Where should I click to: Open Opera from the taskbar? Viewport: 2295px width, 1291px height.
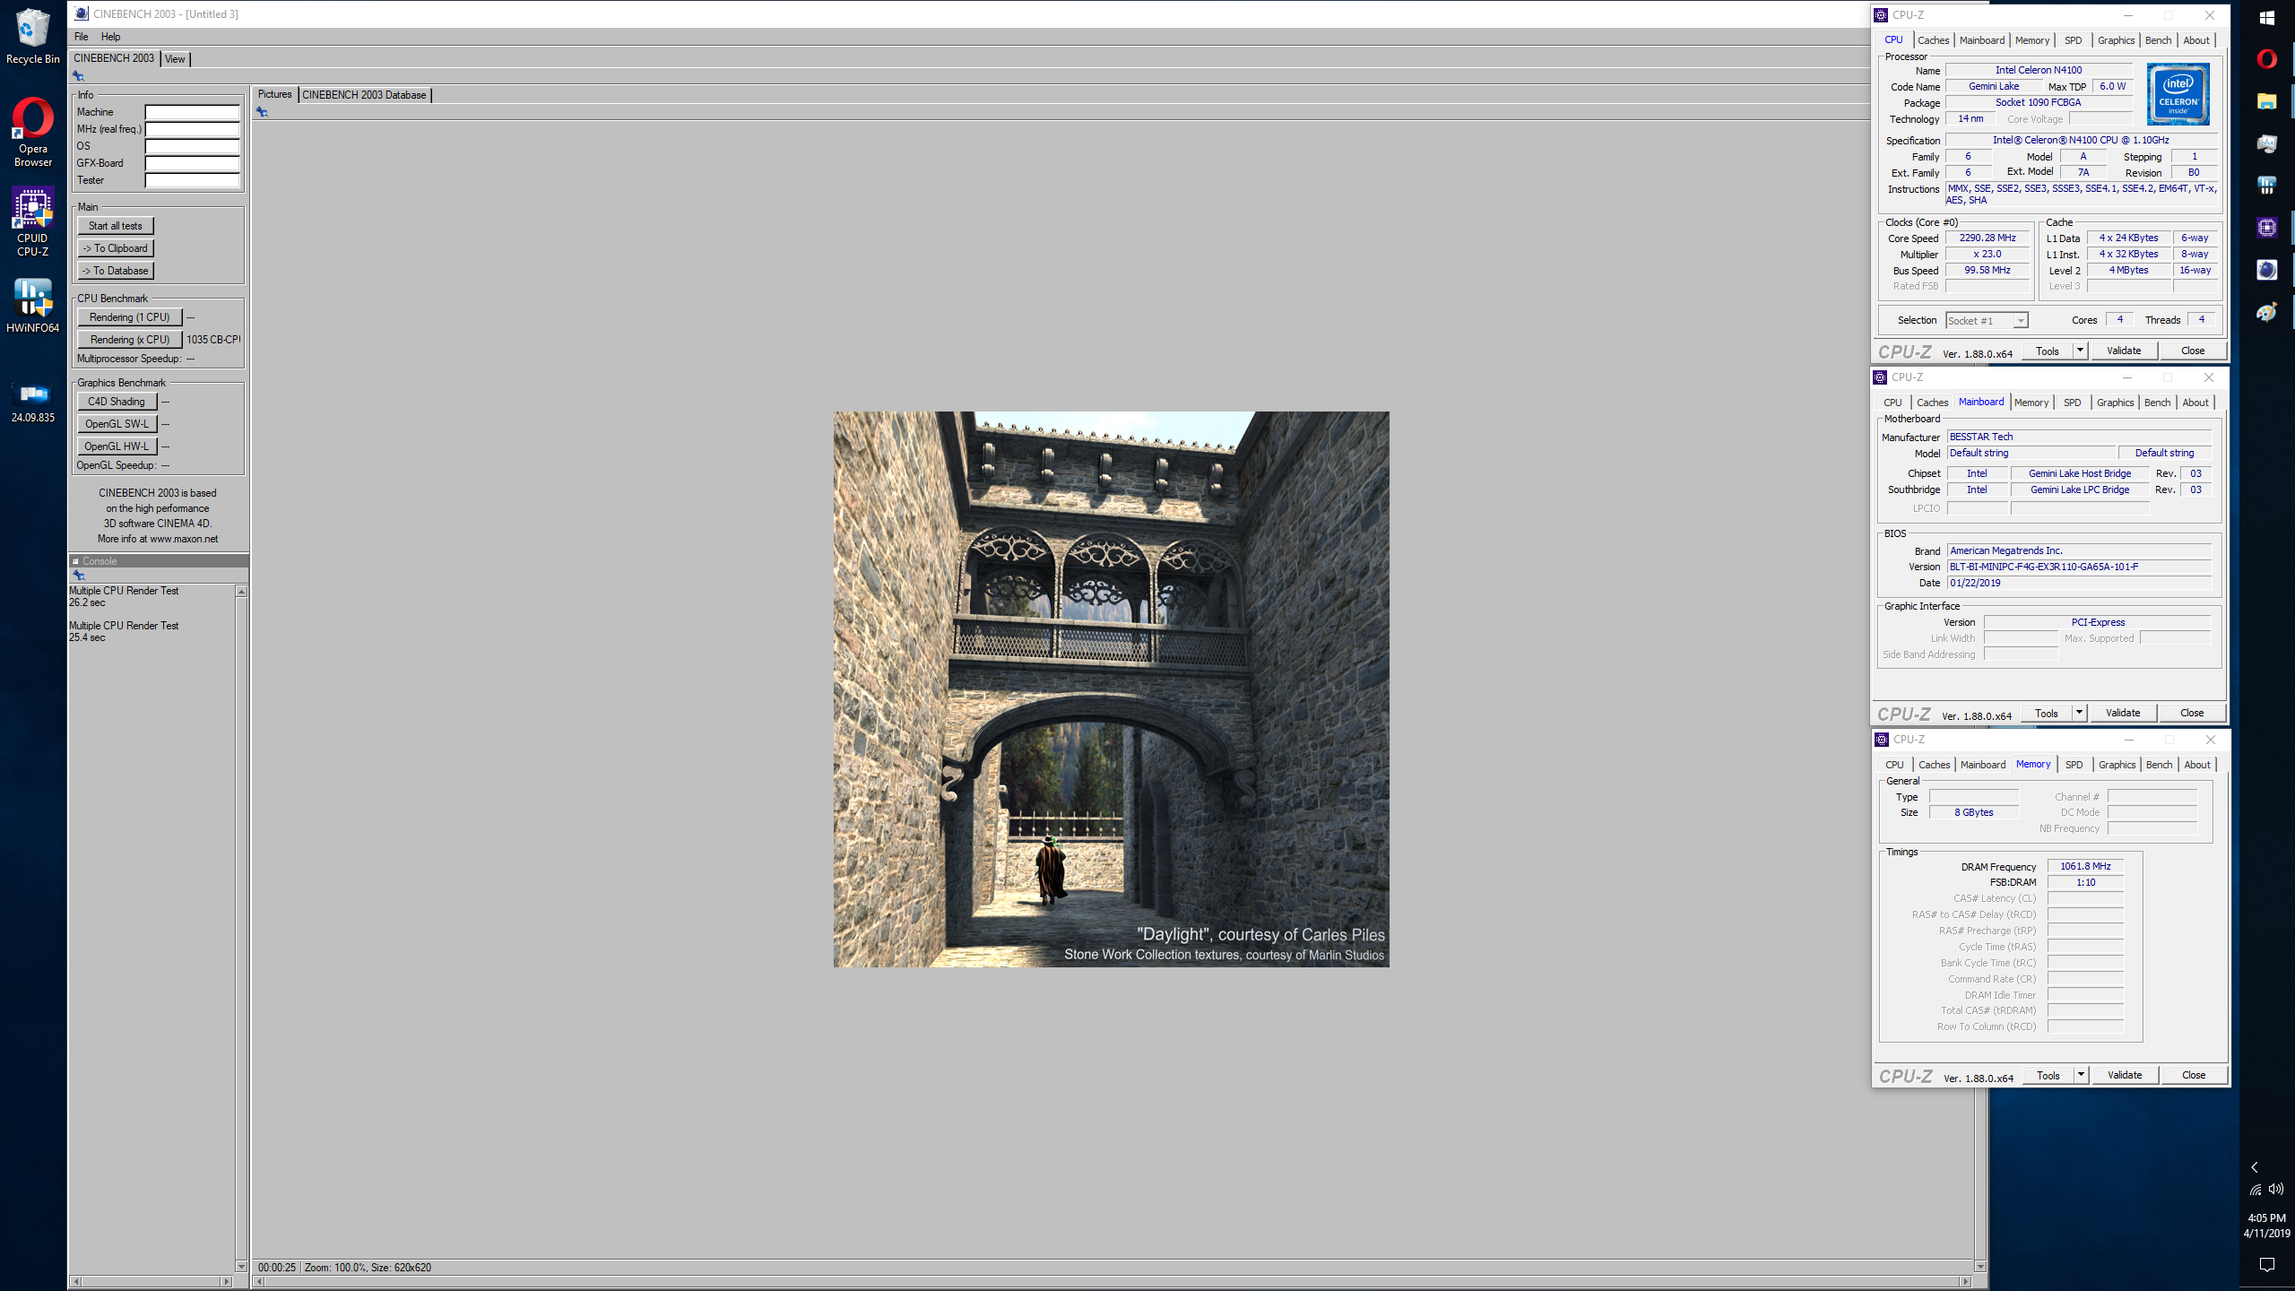tap(2267, 59)
